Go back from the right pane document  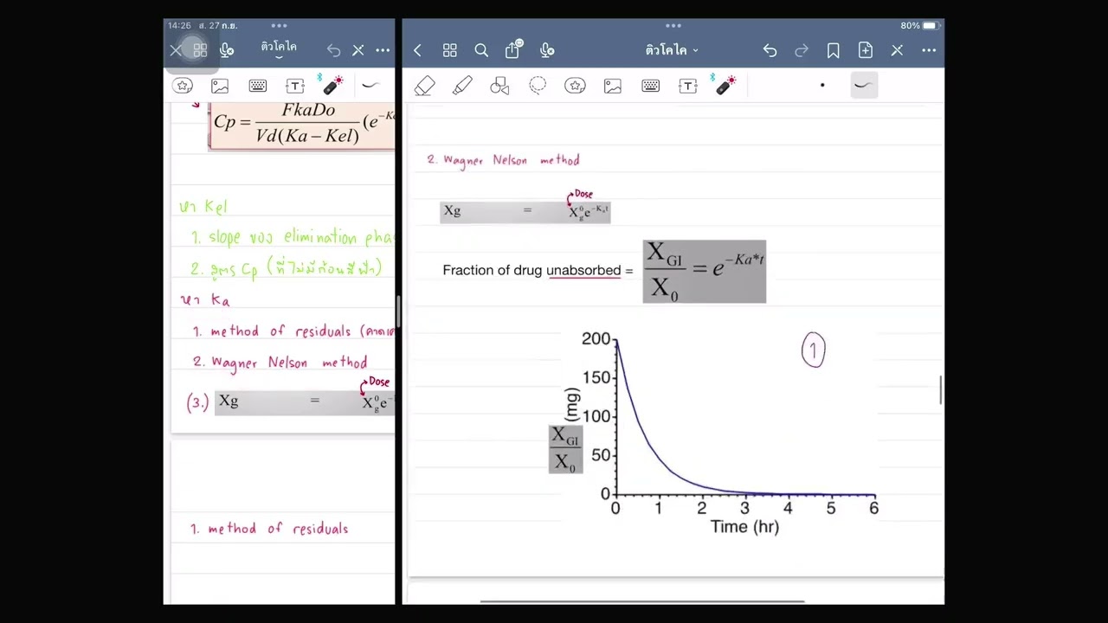coord(417,51)
